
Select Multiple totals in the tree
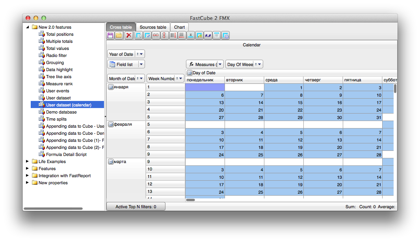[x=59, y=41]
